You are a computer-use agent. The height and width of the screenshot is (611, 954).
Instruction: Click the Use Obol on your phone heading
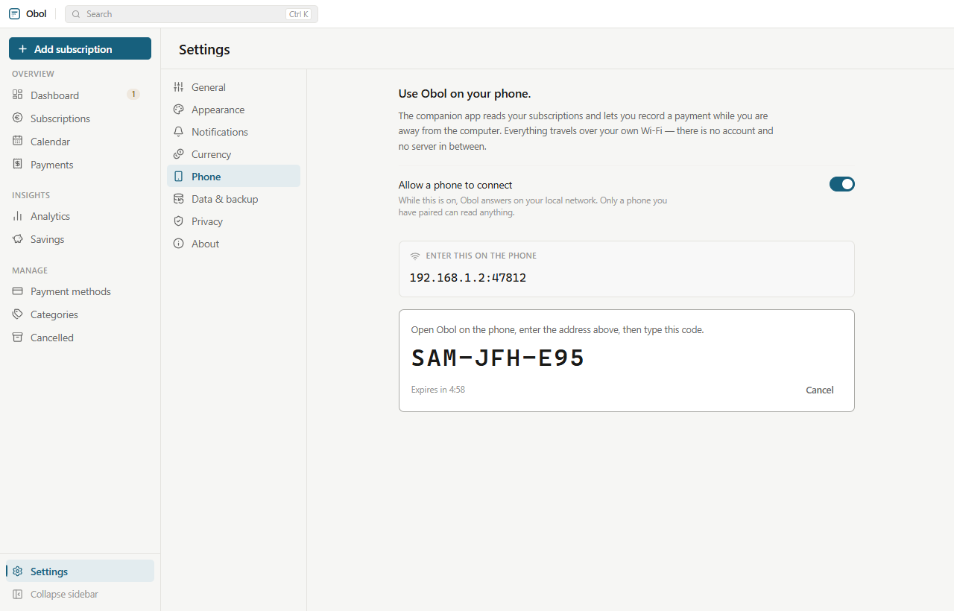point(464,94)
